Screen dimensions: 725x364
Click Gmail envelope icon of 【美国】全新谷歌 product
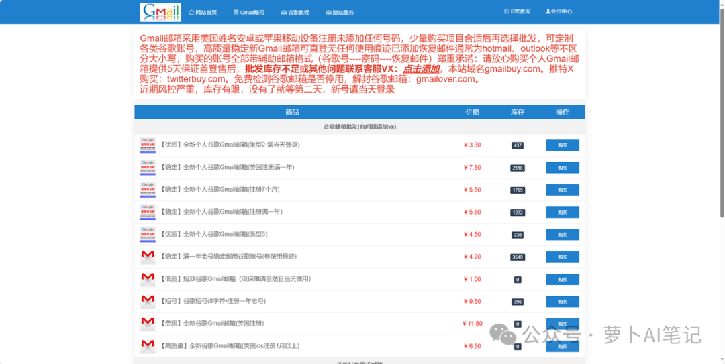click(x=148, y=323)
